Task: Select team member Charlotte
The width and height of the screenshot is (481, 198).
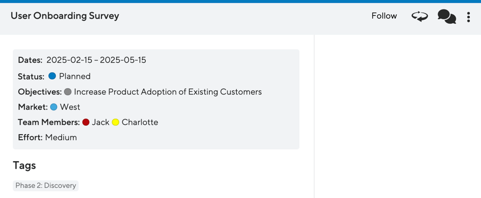Action: [x=140, y=123]
